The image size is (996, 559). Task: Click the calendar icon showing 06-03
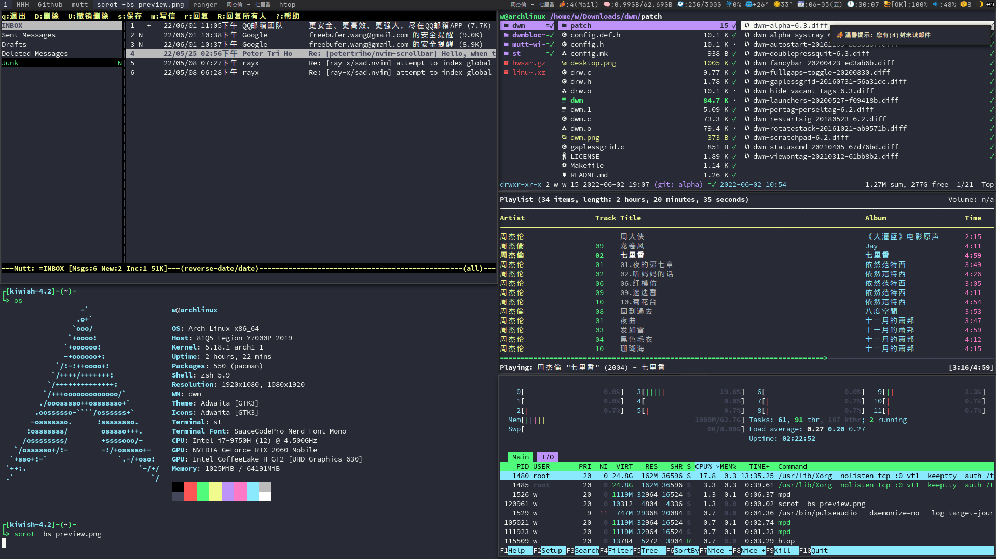pos(801,4)
